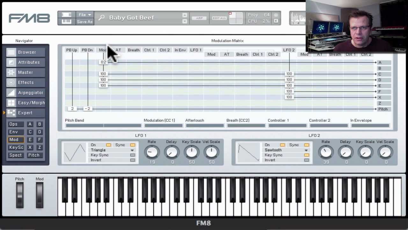Screen dimensions: 408x230
Task: Select operator A button
Action: coord(30,124)
